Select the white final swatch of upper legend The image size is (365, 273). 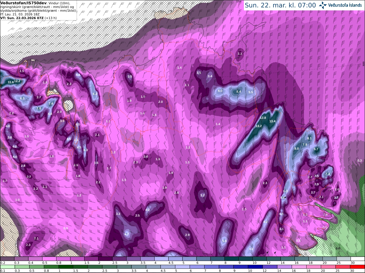click(x=358, y=259)
